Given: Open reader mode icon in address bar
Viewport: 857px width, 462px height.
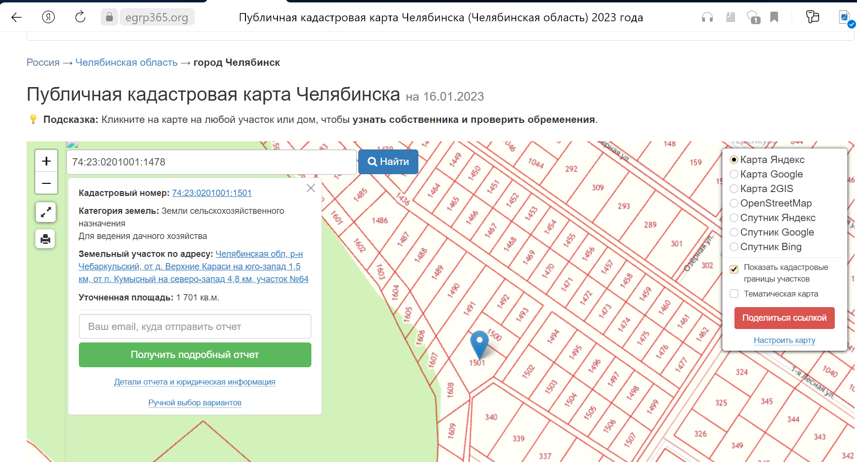Looking at the screenshot, I should [x=731, y=17].
